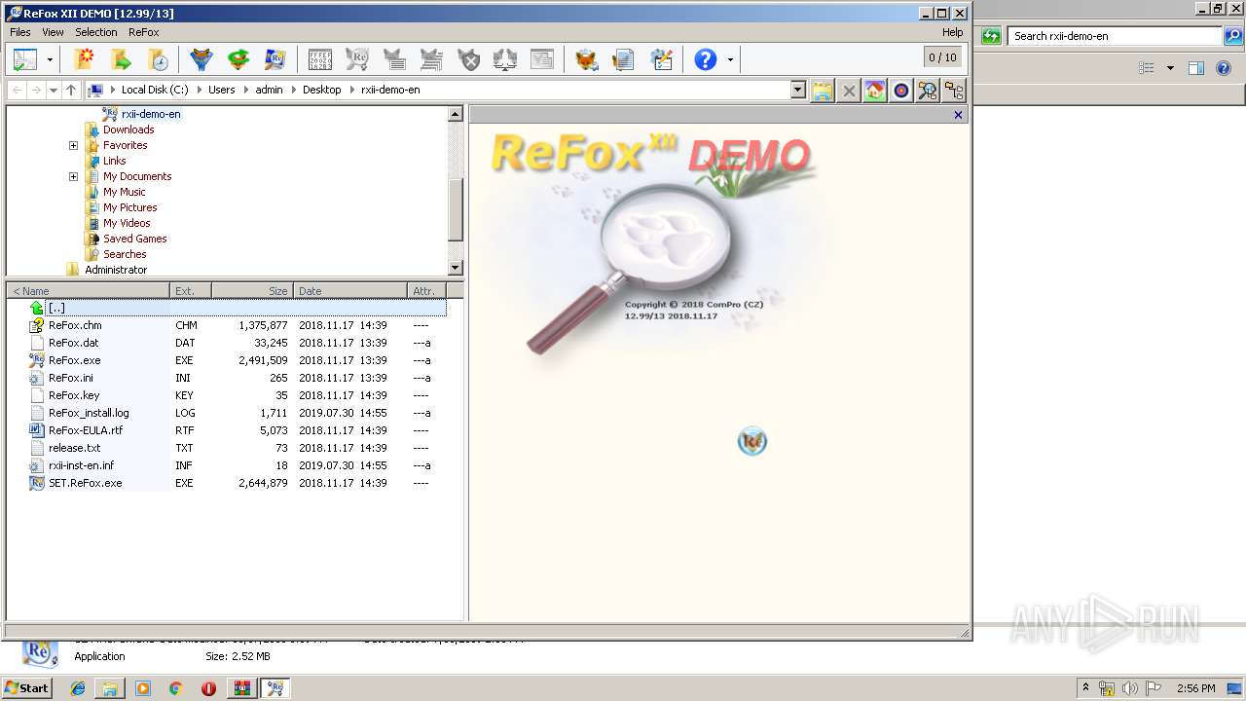Click the gray X icon beside address bar
1246x701 pixels.
[849, 91]
